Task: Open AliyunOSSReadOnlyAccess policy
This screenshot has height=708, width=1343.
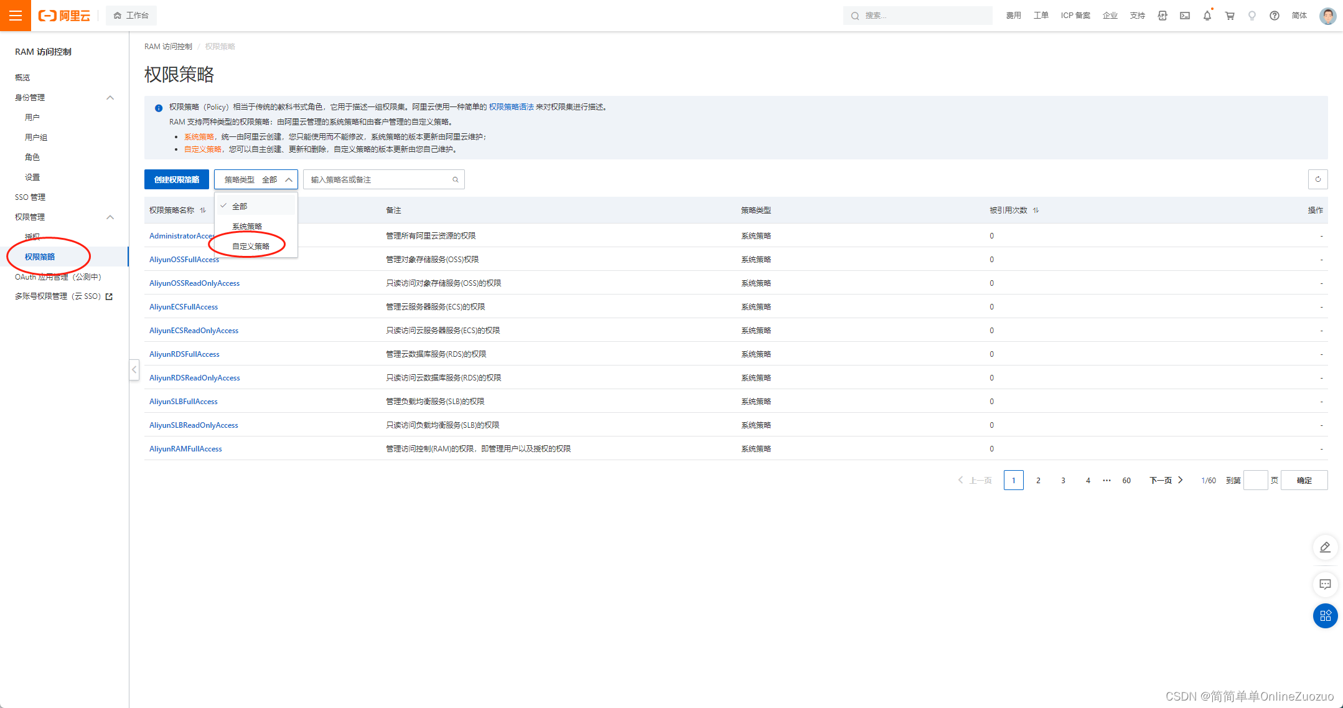Action: click(194, 283)
